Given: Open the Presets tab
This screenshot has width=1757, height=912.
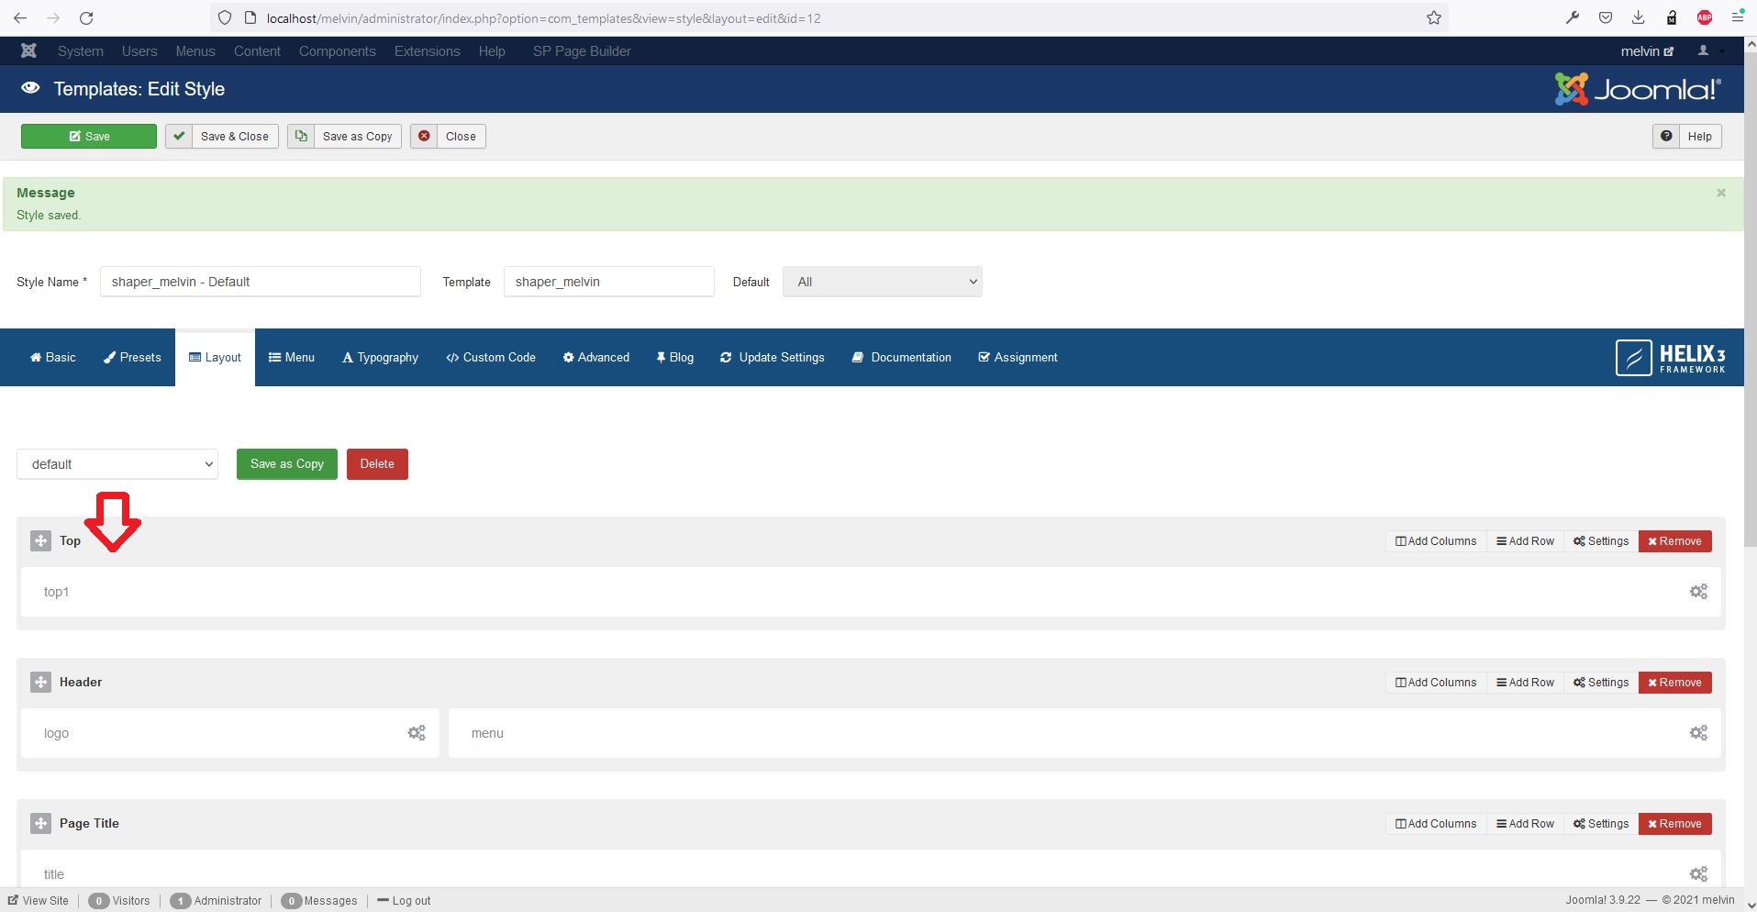Looking at the screenshot, I should [x=132, y=358].
